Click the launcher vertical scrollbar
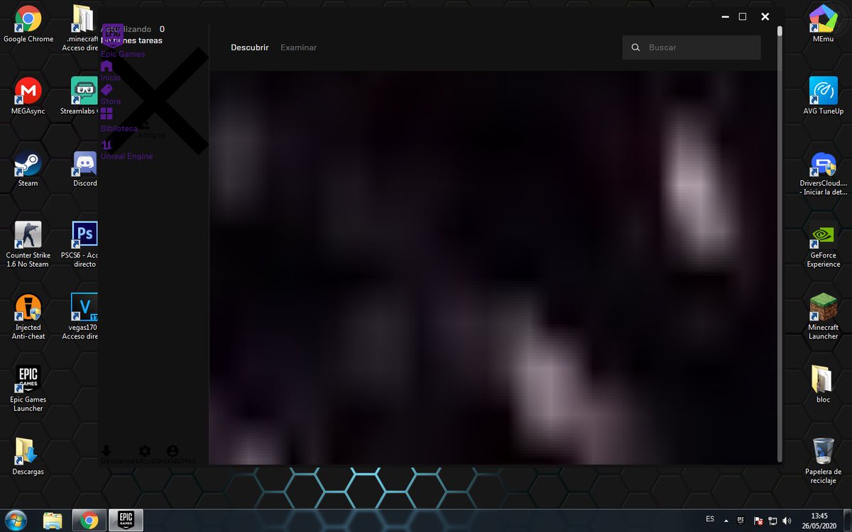Screen dimensions: 852x532 pos(780,245)
